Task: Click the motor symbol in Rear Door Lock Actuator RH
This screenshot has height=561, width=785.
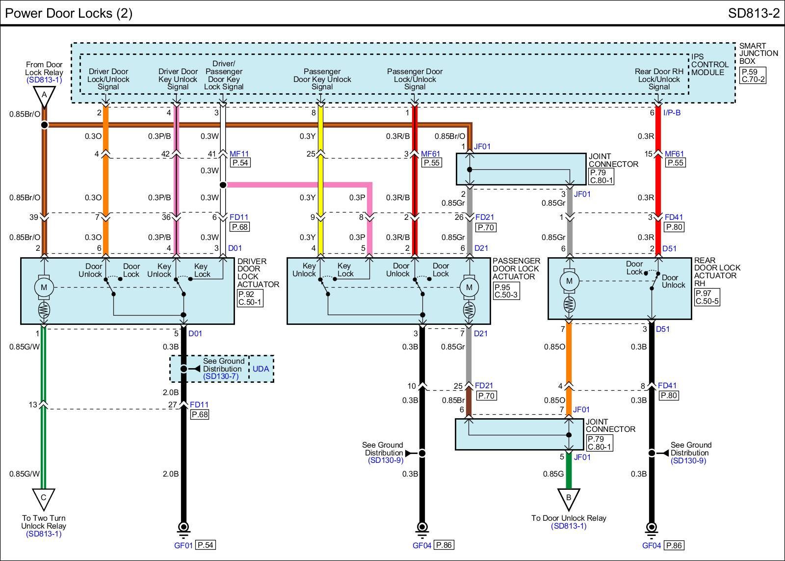Action: coord(569,281)
